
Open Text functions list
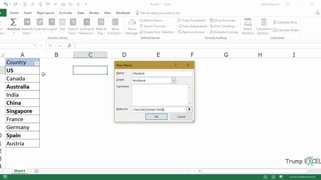(x=62, y=26)
